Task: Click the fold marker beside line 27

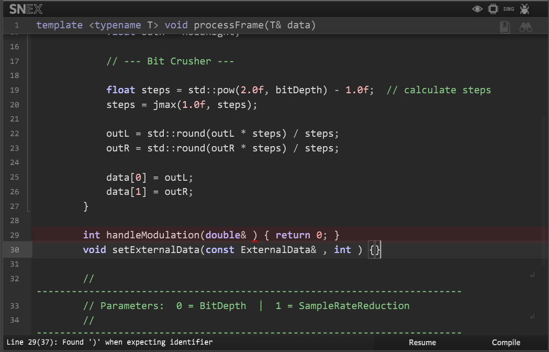Action: pyautogui.click(x=29, y=208)
